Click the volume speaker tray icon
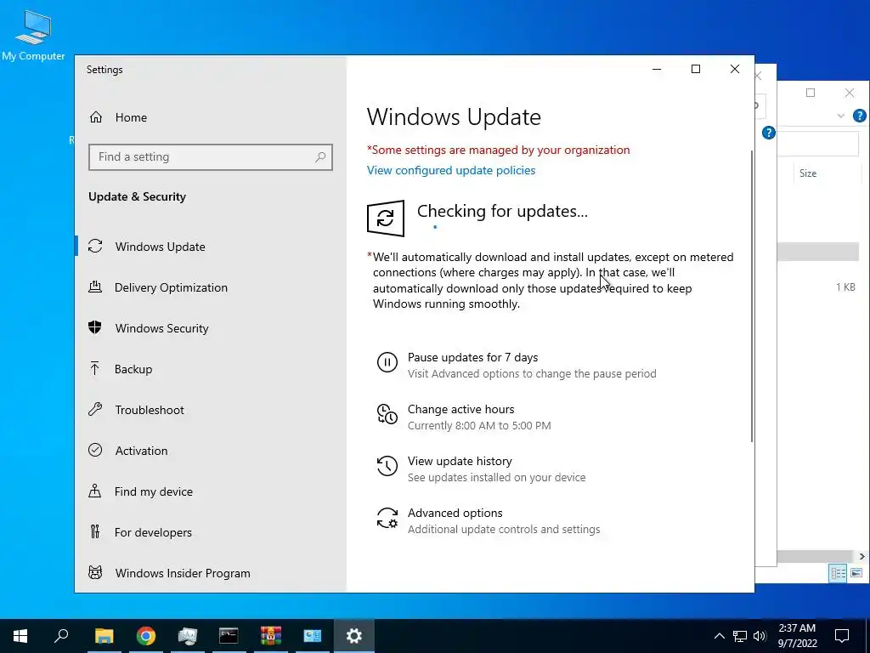The image size is (870, 653). point(760,636)
